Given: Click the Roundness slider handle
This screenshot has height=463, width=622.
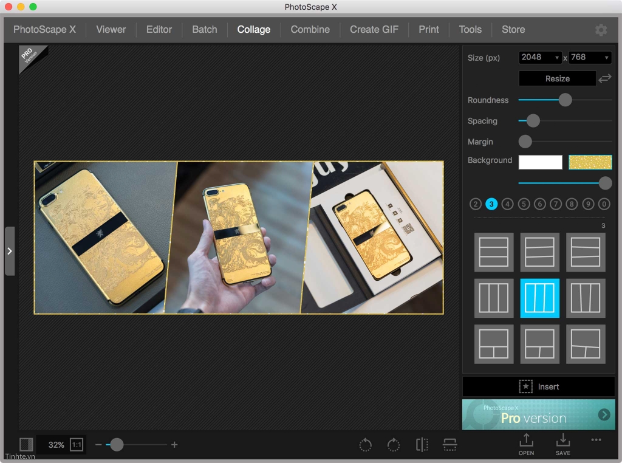Looking at the screenshot, I should coord(566,100).
